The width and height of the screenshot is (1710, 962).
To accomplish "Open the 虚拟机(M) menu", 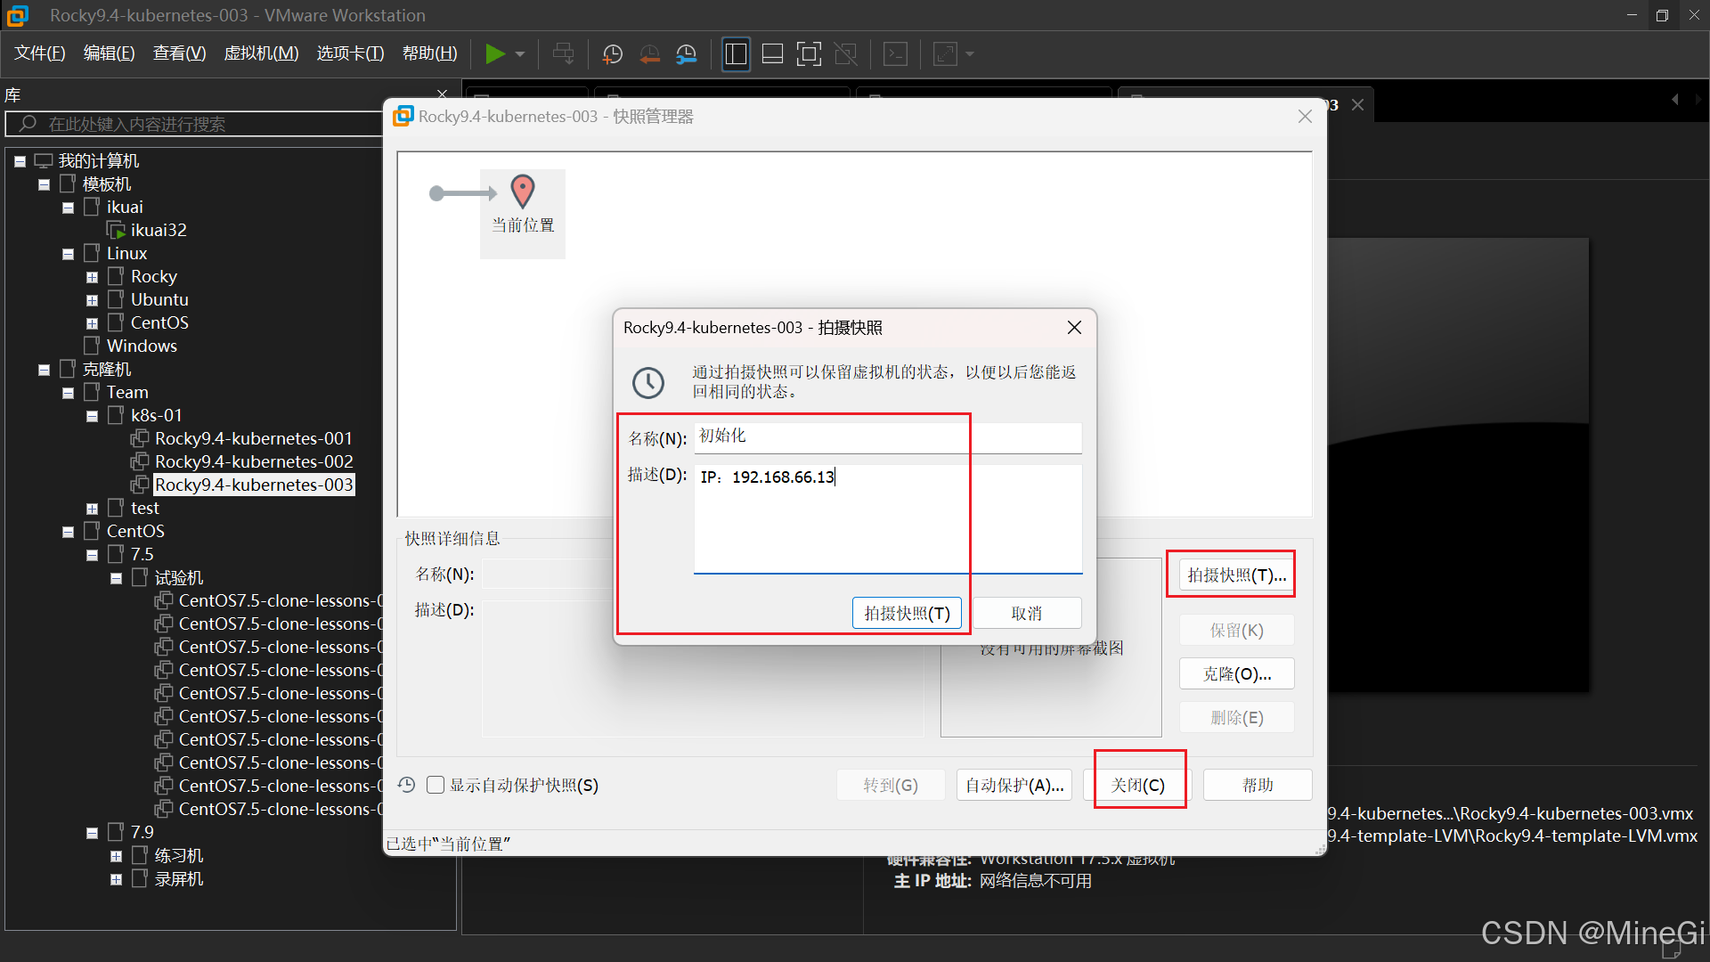I will pyautogui.click(x=261, y=53).
